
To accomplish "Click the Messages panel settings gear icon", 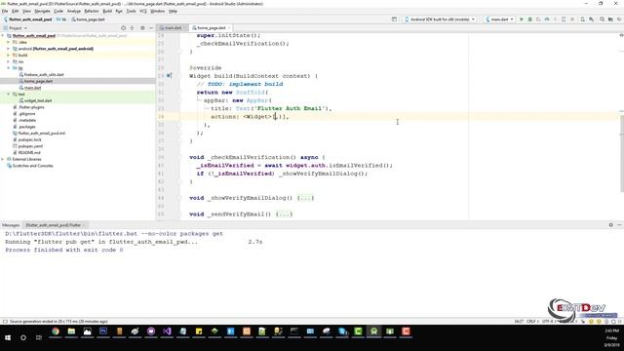I will tap(611, 225).
